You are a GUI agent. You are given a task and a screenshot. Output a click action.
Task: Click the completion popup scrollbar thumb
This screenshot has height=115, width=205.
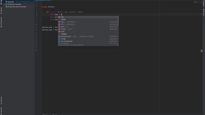[x=118, y=21]
